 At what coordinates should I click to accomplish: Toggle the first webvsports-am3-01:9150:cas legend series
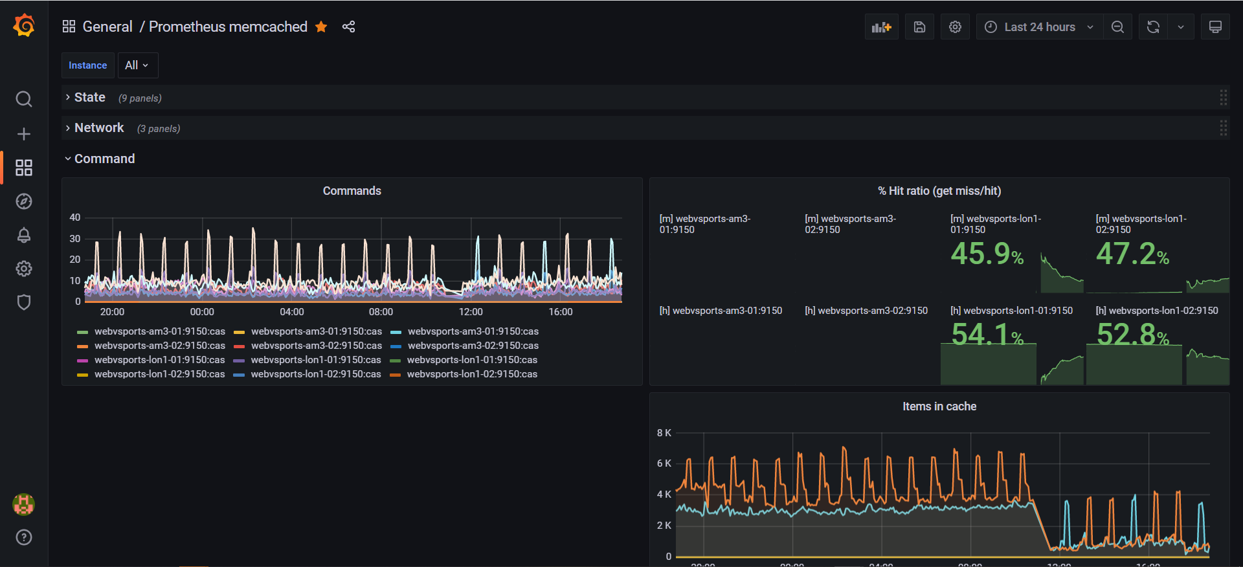point(159,331)
